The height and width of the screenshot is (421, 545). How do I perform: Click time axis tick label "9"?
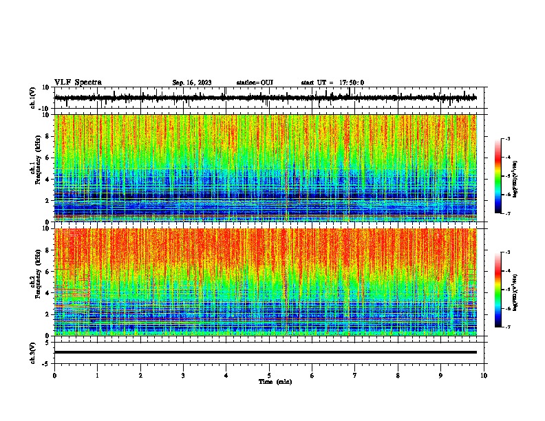coord(440,376)
